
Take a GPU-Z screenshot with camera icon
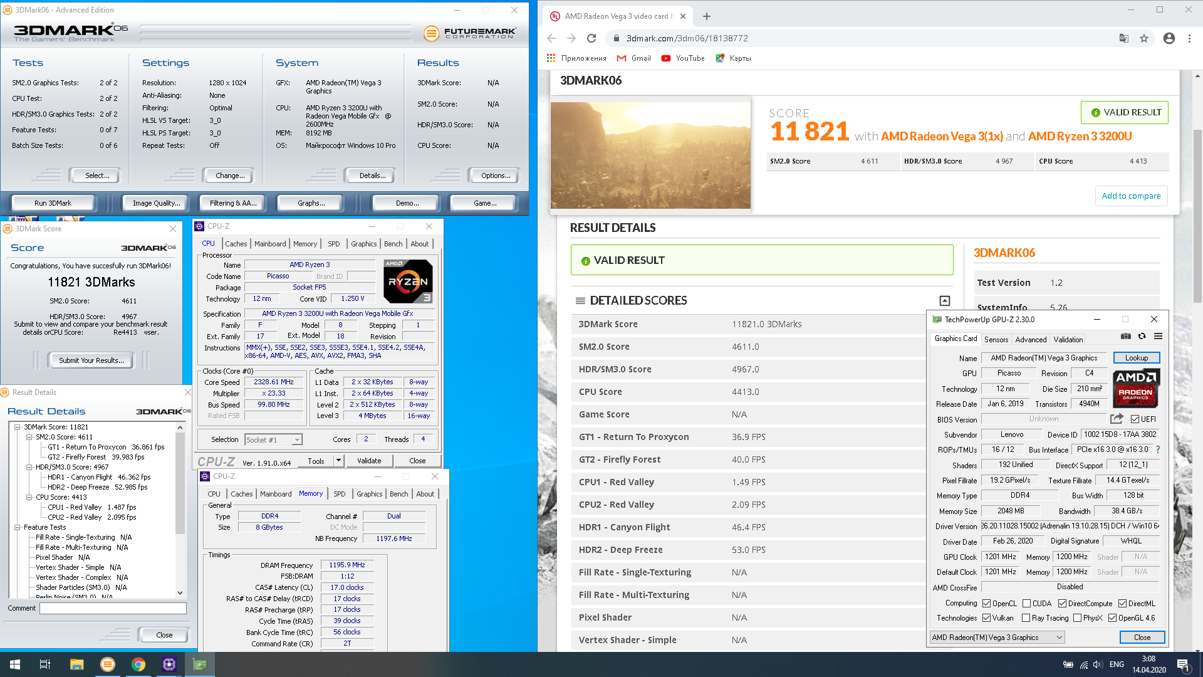pos(1126,337)
